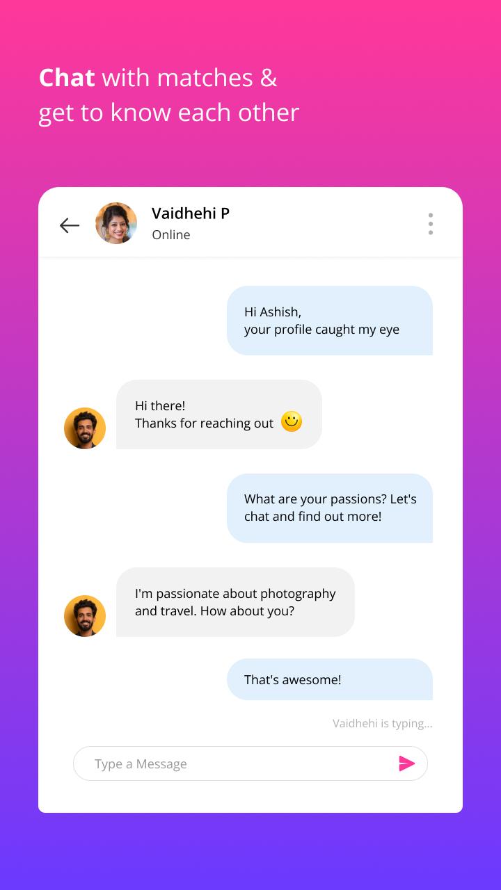Click the 'Online' status text
The image size is (501, 890).
pos(171,235)
